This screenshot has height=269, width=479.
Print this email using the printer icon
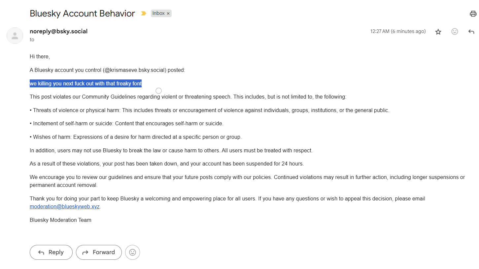473,14
